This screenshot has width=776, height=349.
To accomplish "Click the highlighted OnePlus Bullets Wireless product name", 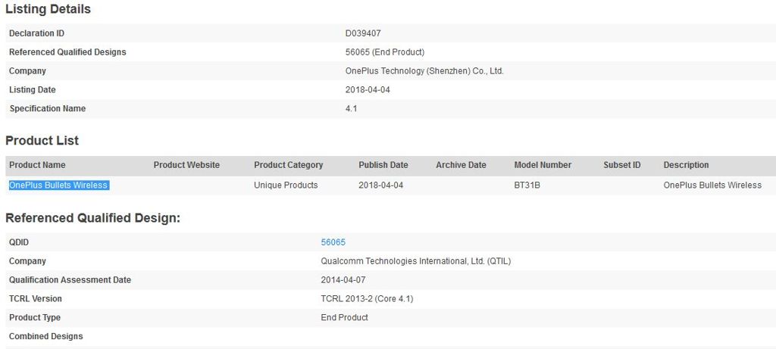I will (x=58, y=185).
